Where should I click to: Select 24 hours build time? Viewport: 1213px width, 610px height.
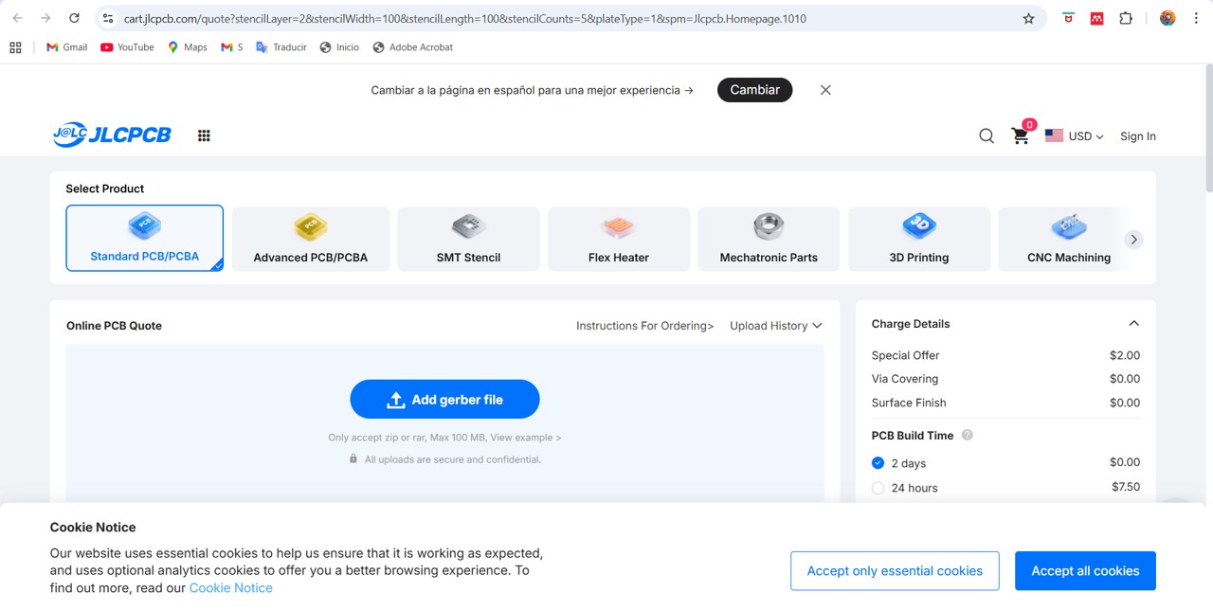tap(878, 488)
